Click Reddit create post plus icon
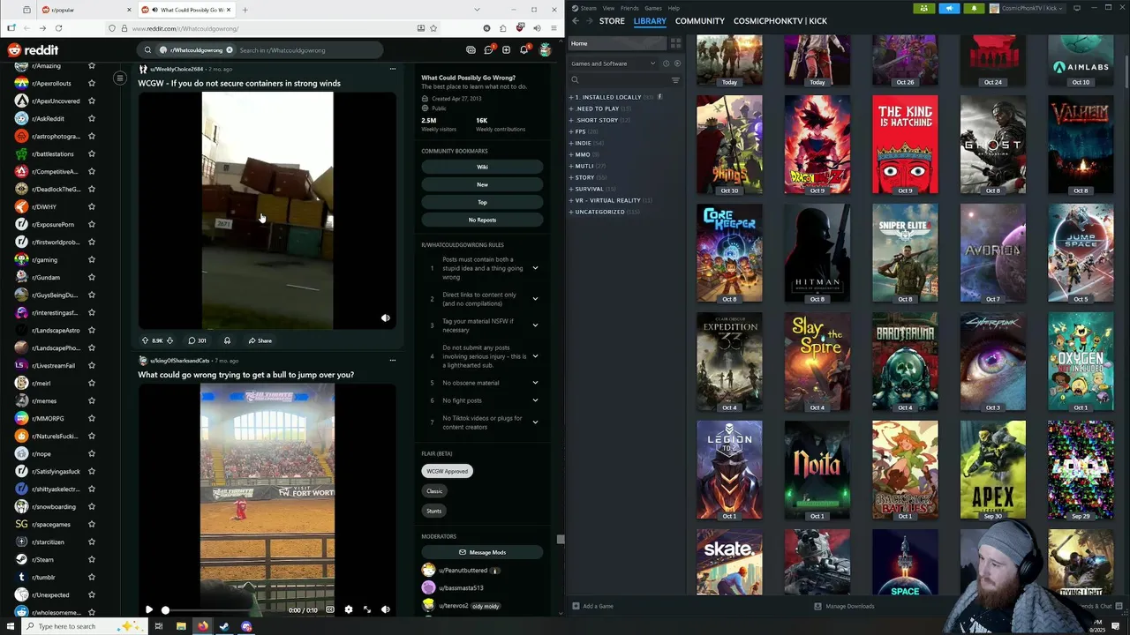Image resolution: width=1130 pixels, height=635 pixels. pos(506,50)
